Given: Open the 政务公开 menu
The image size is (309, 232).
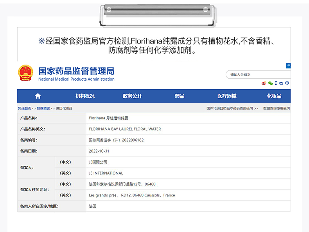Looking at the screenshot, I should (x=132, y=96).
